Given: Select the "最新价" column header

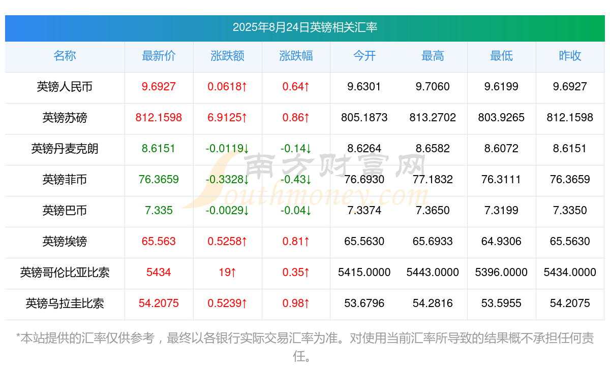Looking at the screenshot, I should [x=159, y=56].
